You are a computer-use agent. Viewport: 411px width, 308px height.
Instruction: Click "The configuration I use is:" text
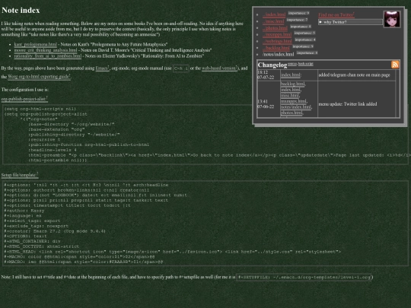25,90
